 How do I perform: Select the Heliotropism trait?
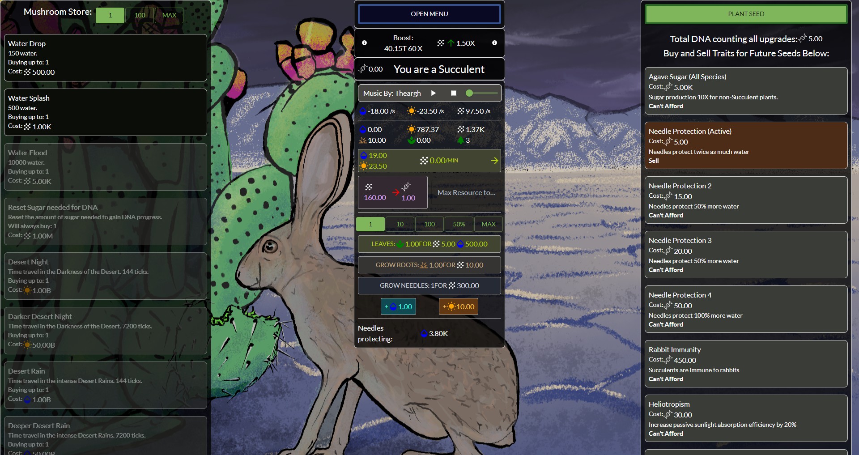[746, 418]
